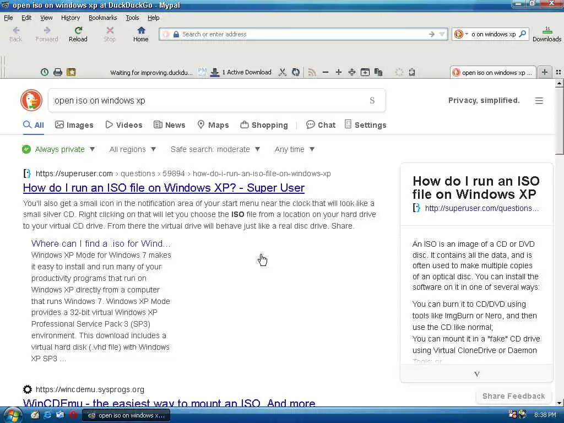Click the search submit S button
The height and width of the screenshot is (423, 564).
372,100
